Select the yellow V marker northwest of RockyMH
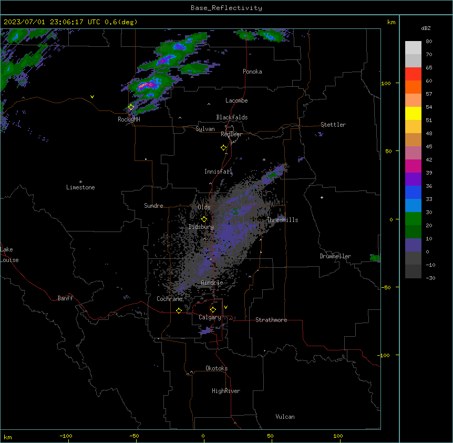This screenshot has width=453, height=443. pyautogui.click(x=92, y=97)
